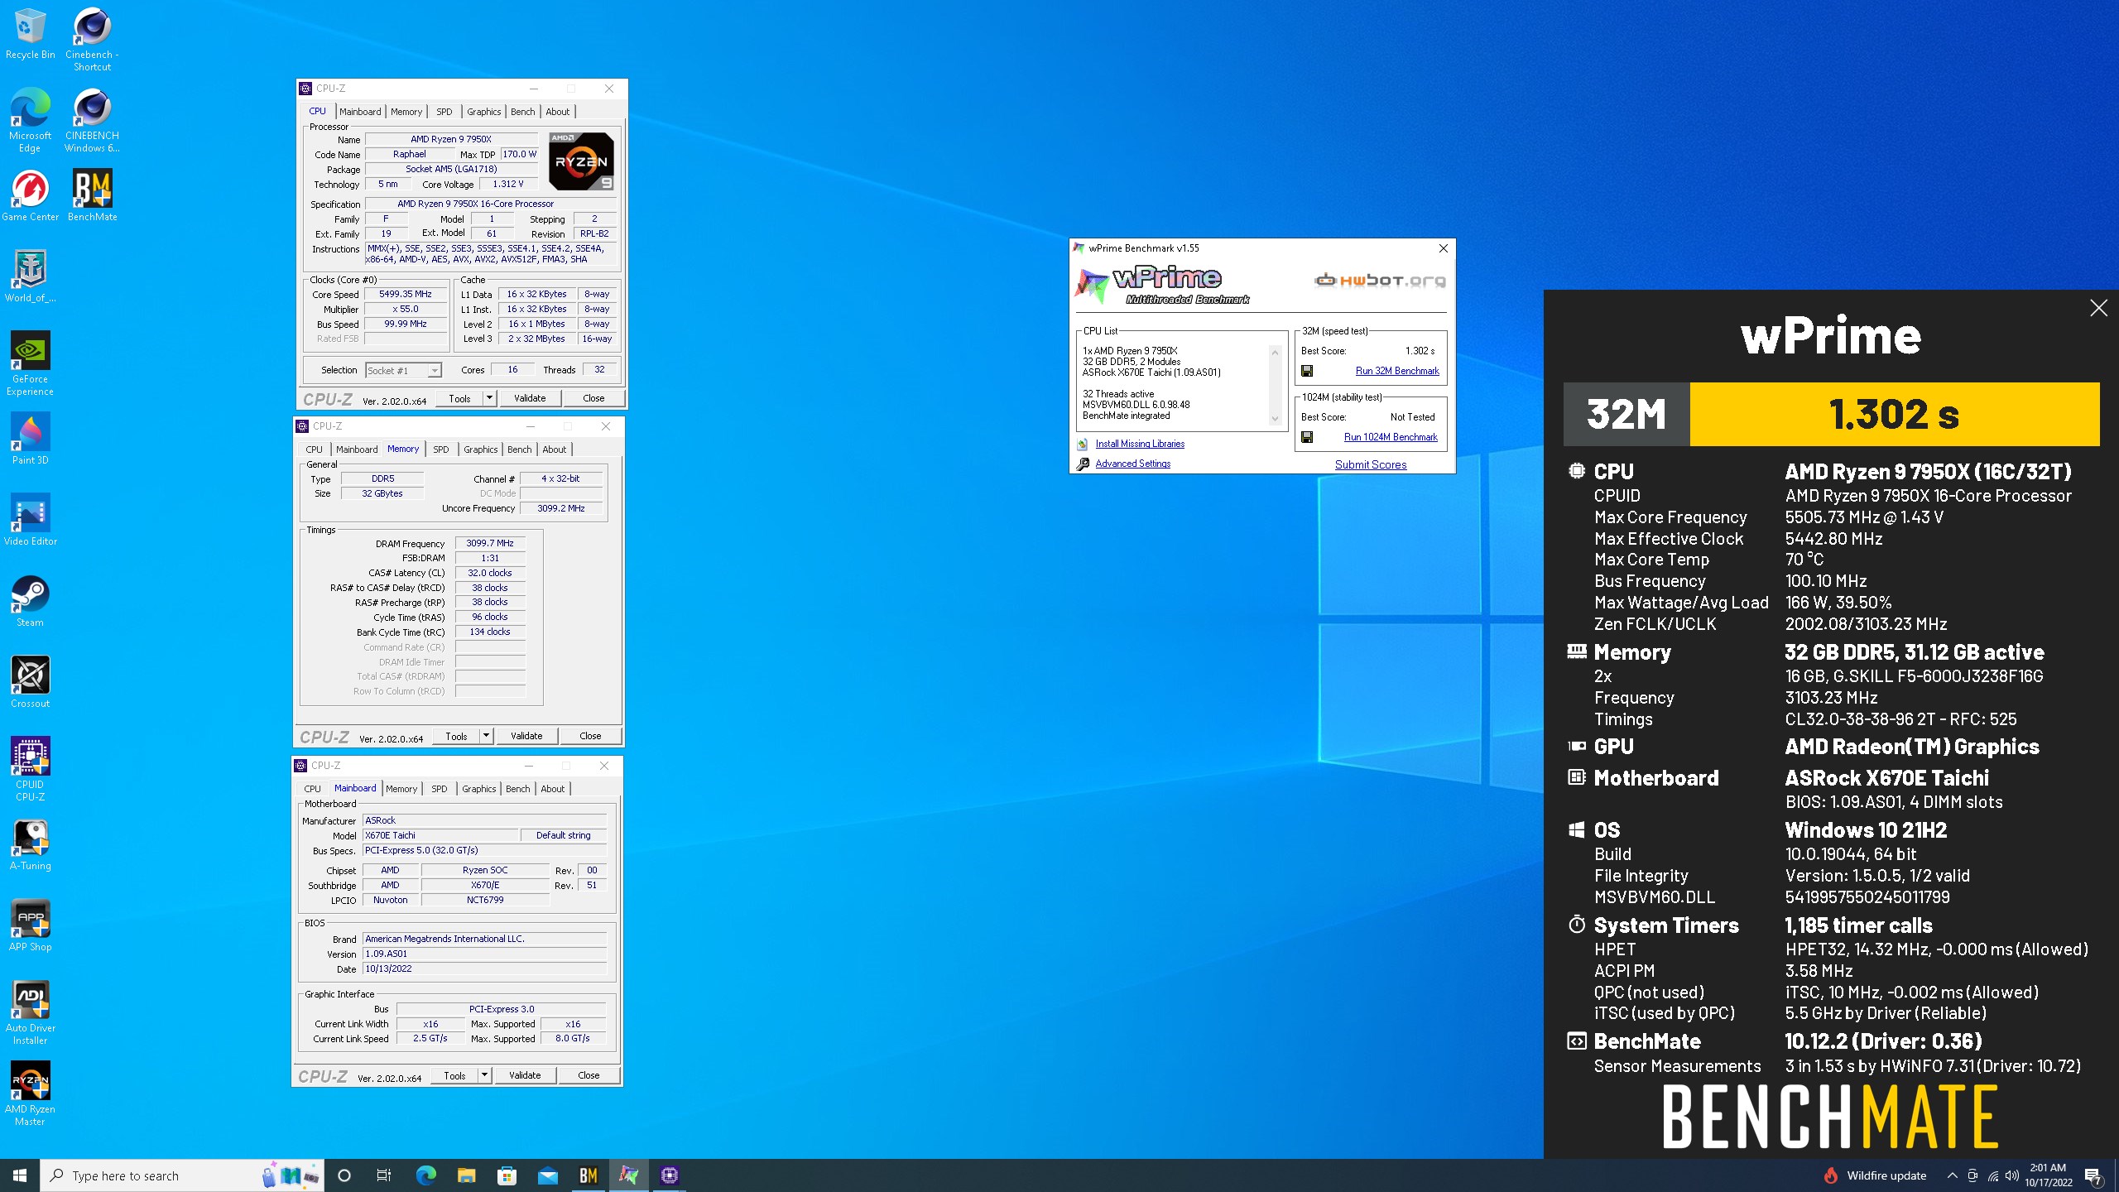Screen dimensions: 2119x1192
Task: Expand Tools dropdown arrow in Memory CPU-Z window
Action: coord(486,736)
